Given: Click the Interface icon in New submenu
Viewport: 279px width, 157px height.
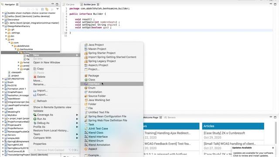Looking at the screenshot, I should pos(86,84).
